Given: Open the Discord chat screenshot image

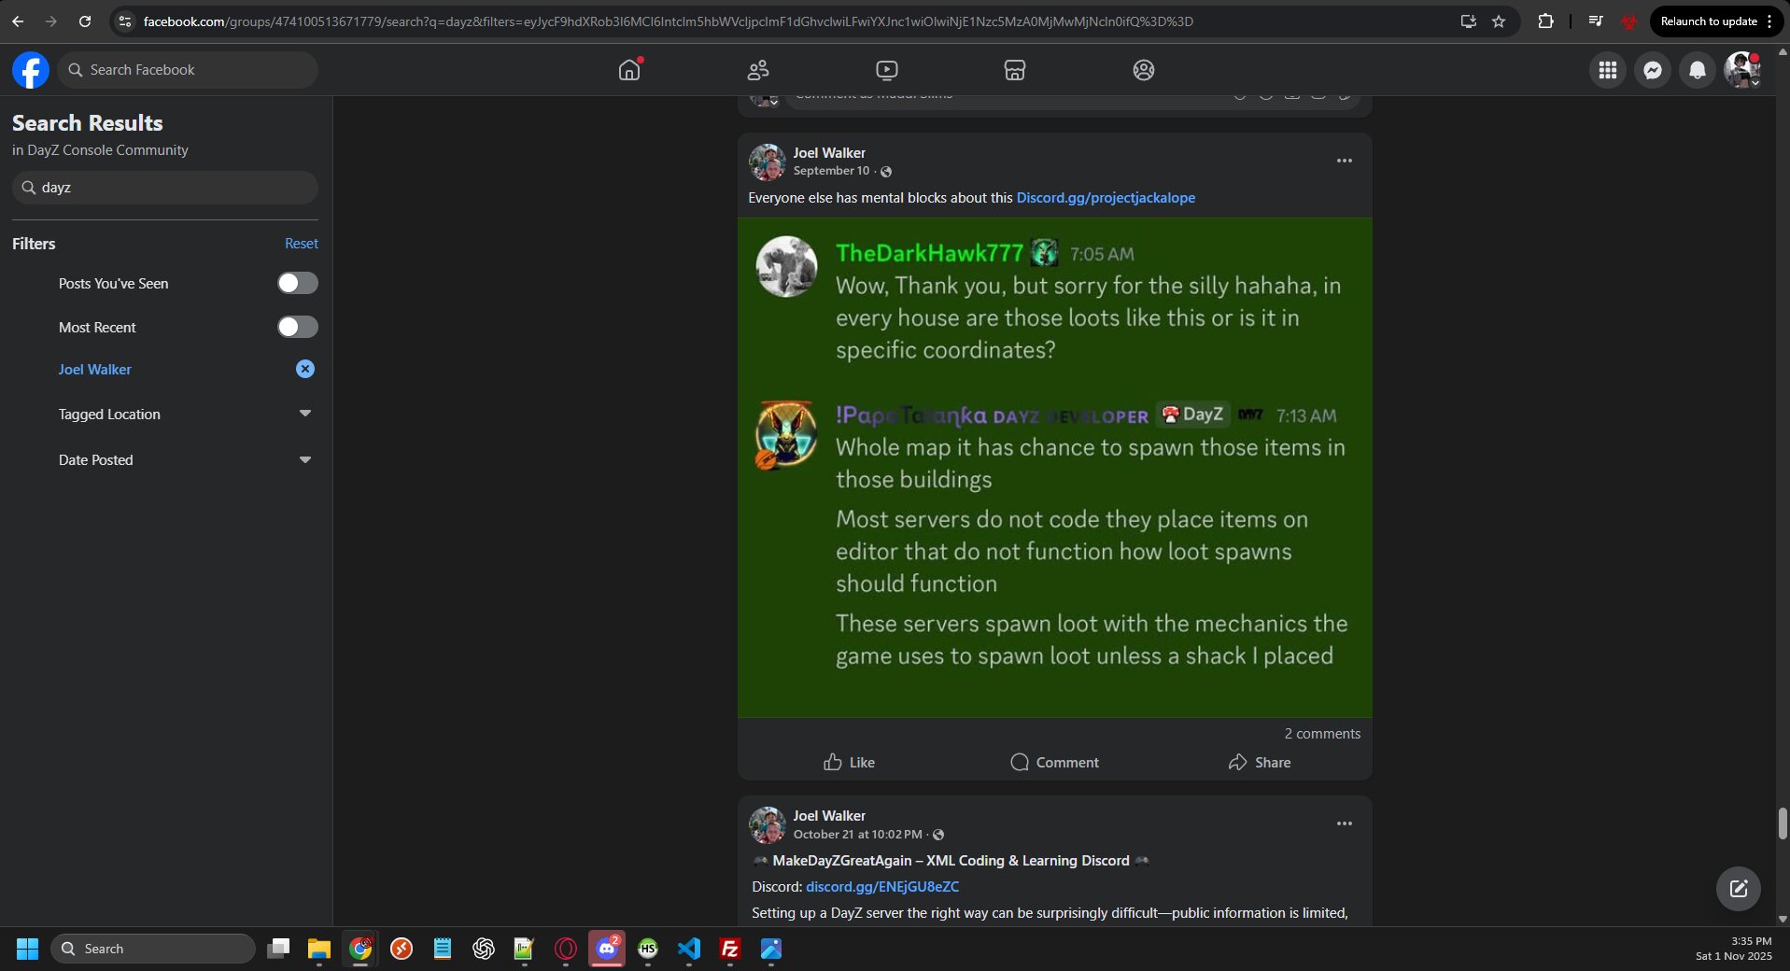Looking at the screenshot, I should coord(1055,468).
